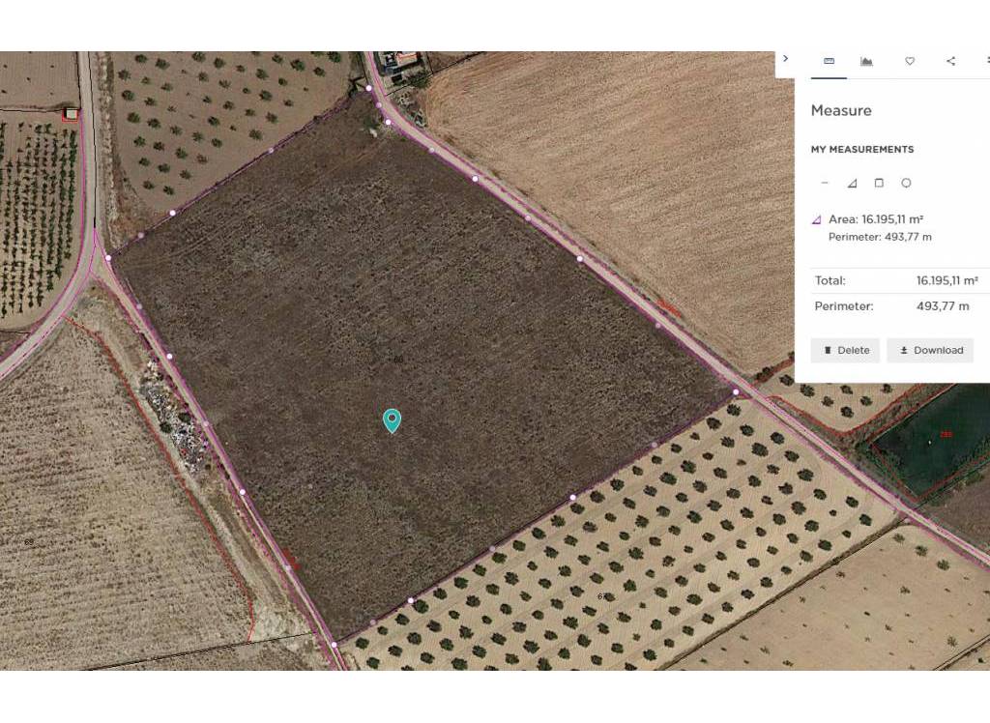Delete the current measurement
990x723 pixels.
844,350
